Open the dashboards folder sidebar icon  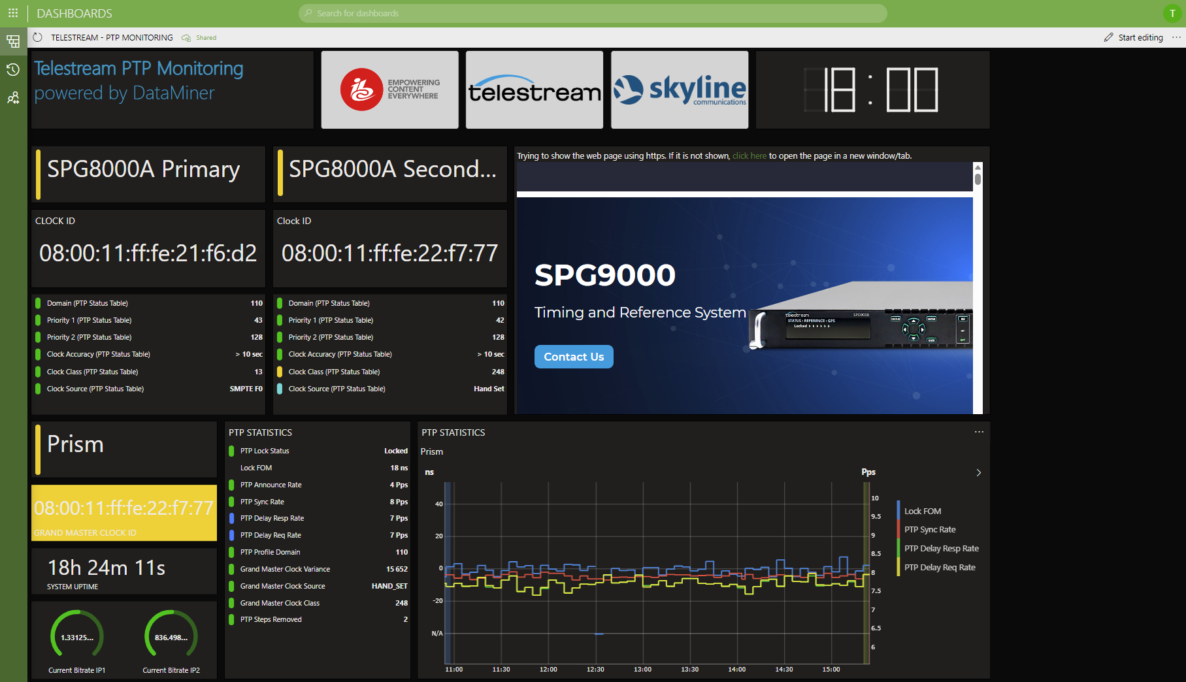pyautogui.click(x=13, y=42)
